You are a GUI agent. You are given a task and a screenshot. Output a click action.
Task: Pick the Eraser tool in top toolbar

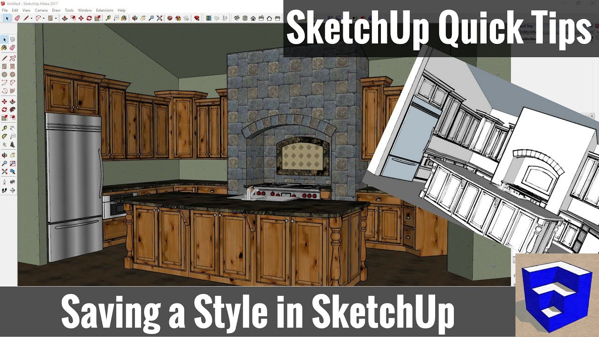[17, 18]
